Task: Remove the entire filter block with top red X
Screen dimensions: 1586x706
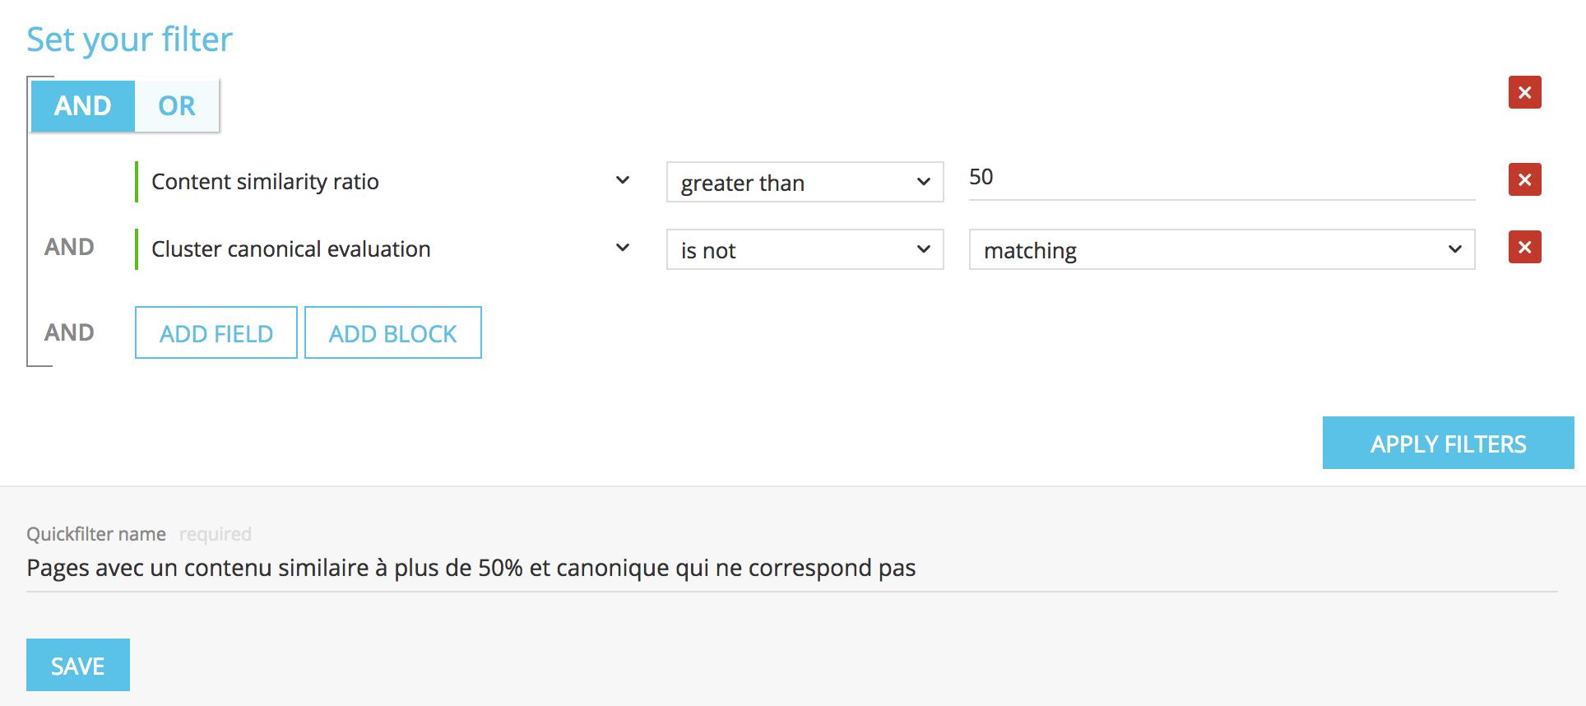Action: (x=1524, y=92)
